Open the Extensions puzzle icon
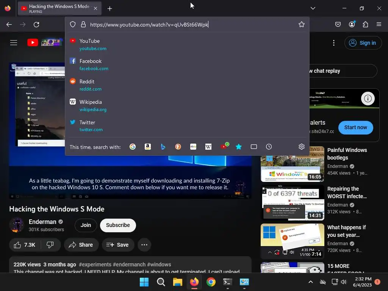The image size is (388, 291). 366,24
